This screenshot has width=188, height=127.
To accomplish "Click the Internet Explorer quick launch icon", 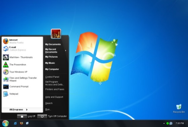I will pyautogui.click(x=15, y=123).
